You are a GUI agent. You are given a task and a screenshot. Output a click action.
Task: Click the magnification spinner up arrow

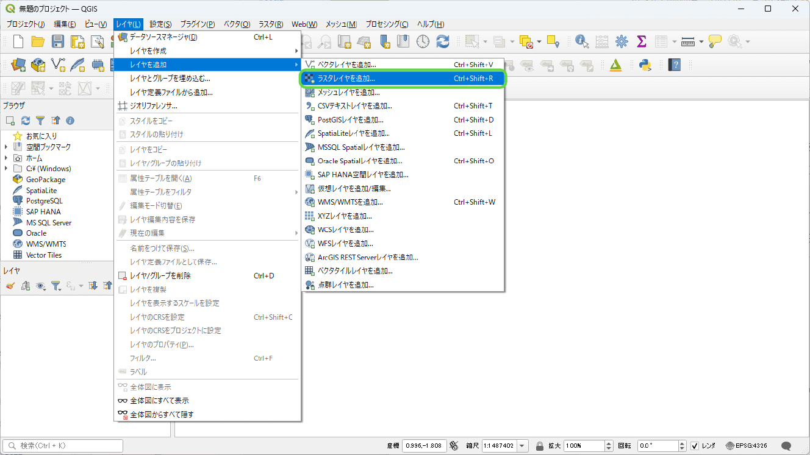608,443
